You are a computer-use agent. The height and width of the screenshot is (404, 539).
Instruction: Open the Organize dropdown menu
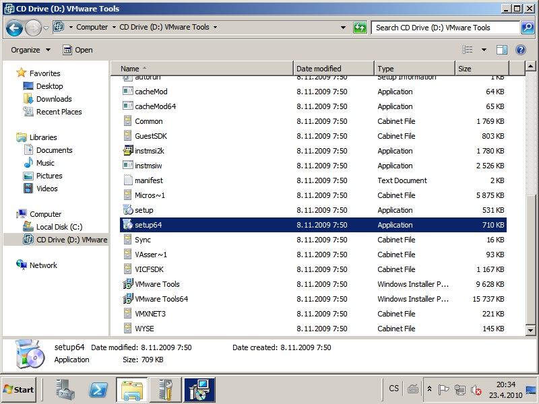pyautogui.click(x=30, y=50)
